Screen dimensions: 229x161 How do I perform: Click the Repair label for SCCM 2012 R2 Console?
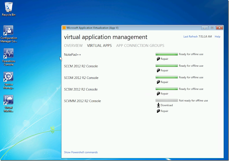pyautogui.click(x=164, y=71)
